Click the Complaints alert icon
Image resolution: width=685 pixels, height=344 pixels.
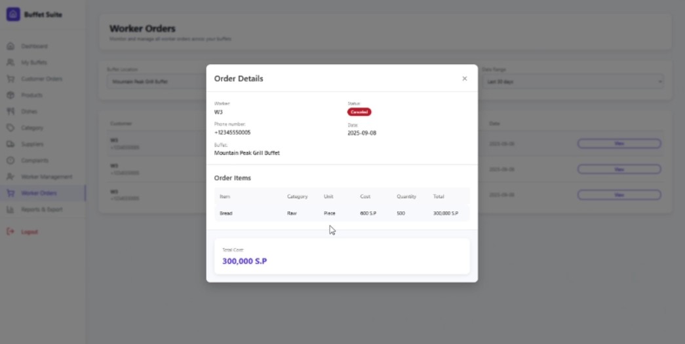click(10, 161)
